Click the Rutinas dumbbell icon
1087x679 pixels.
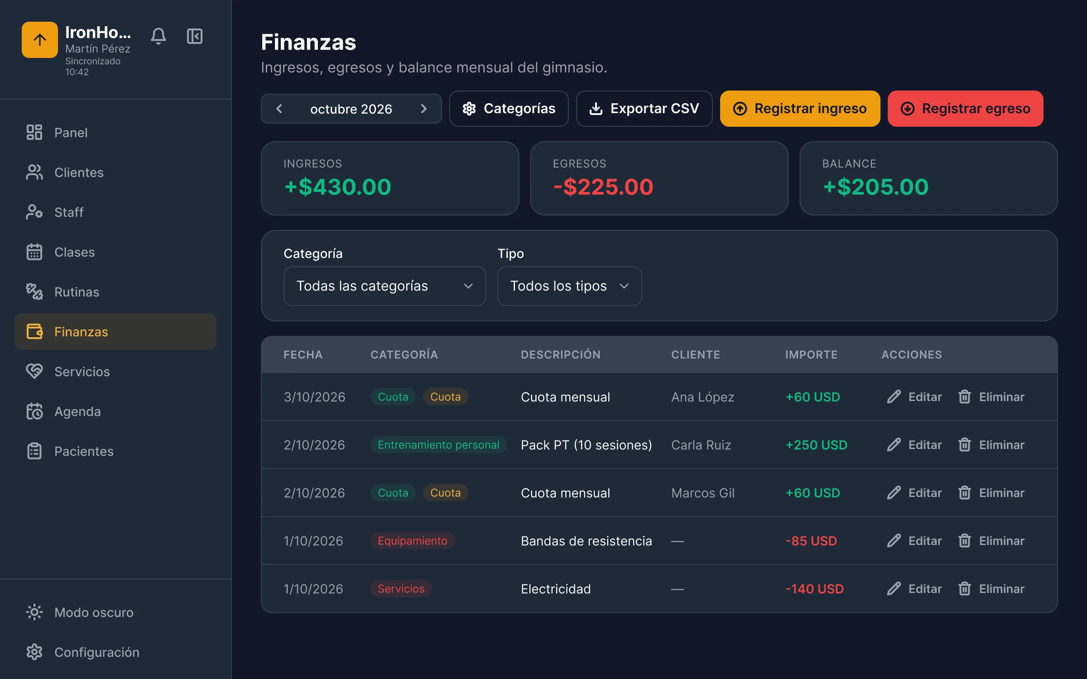pyautogui.click(x=34, y=292)
